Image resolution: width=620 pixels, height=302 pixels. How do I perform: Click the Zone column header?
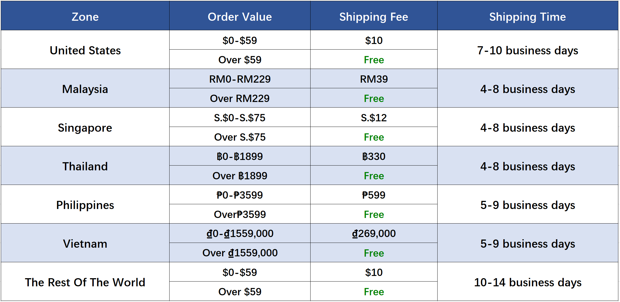pyautogui.click(x=85, y=17)
